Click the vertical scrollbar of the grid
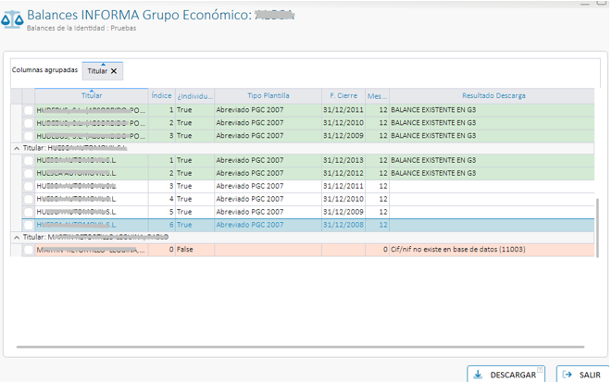 [x=596, y=228]
